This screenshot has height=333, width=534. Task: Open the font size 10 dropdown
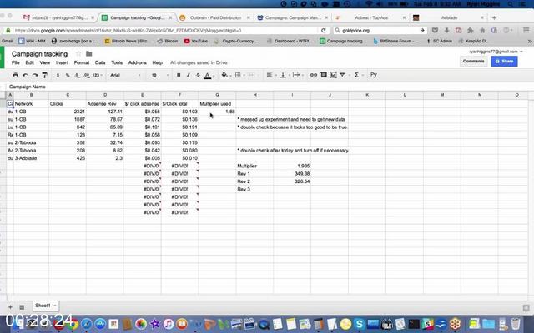159,75
